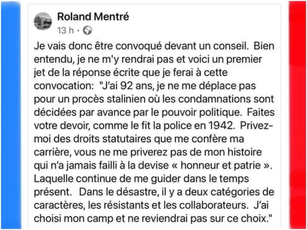The height and width of the screenshot is (230, 307).
Task: Click the first line starting 'Je vais donc'
Action: (x=154, y=46)
